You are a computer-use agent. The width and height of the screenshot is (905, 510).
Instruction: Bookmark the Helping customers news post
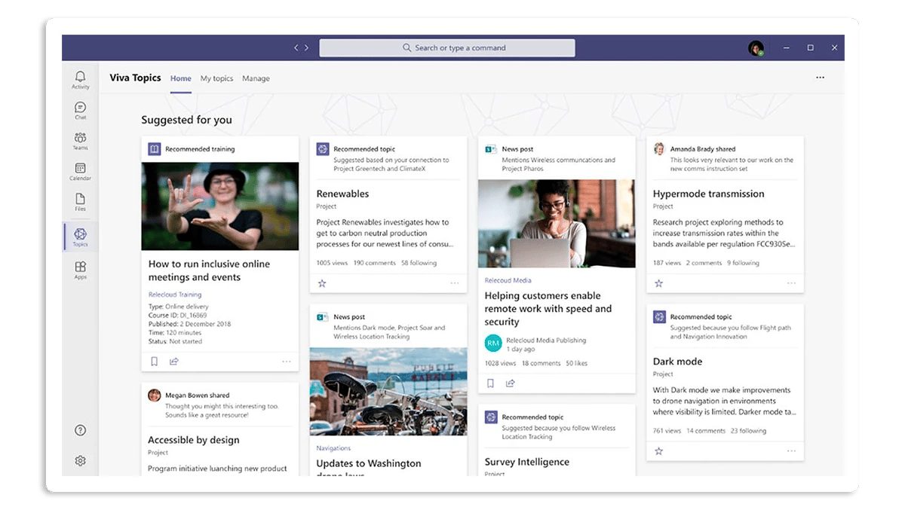pyautogui.click(x=490, y=383)
